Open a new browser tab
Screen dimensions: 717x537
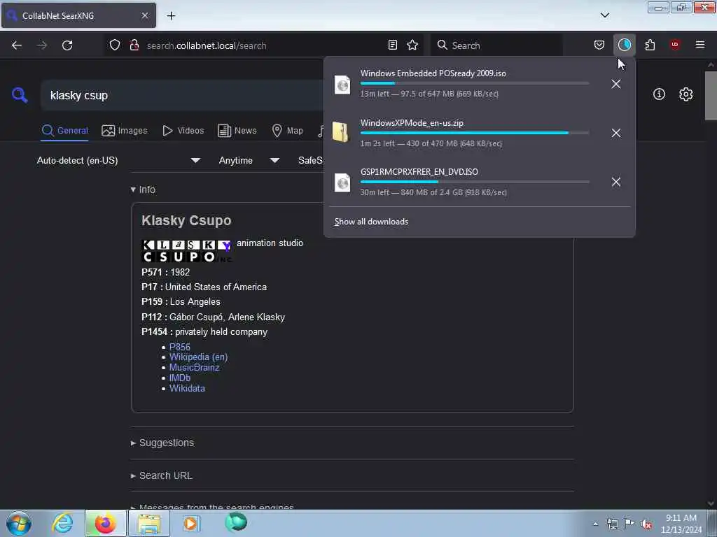click(x=171, y=16)
